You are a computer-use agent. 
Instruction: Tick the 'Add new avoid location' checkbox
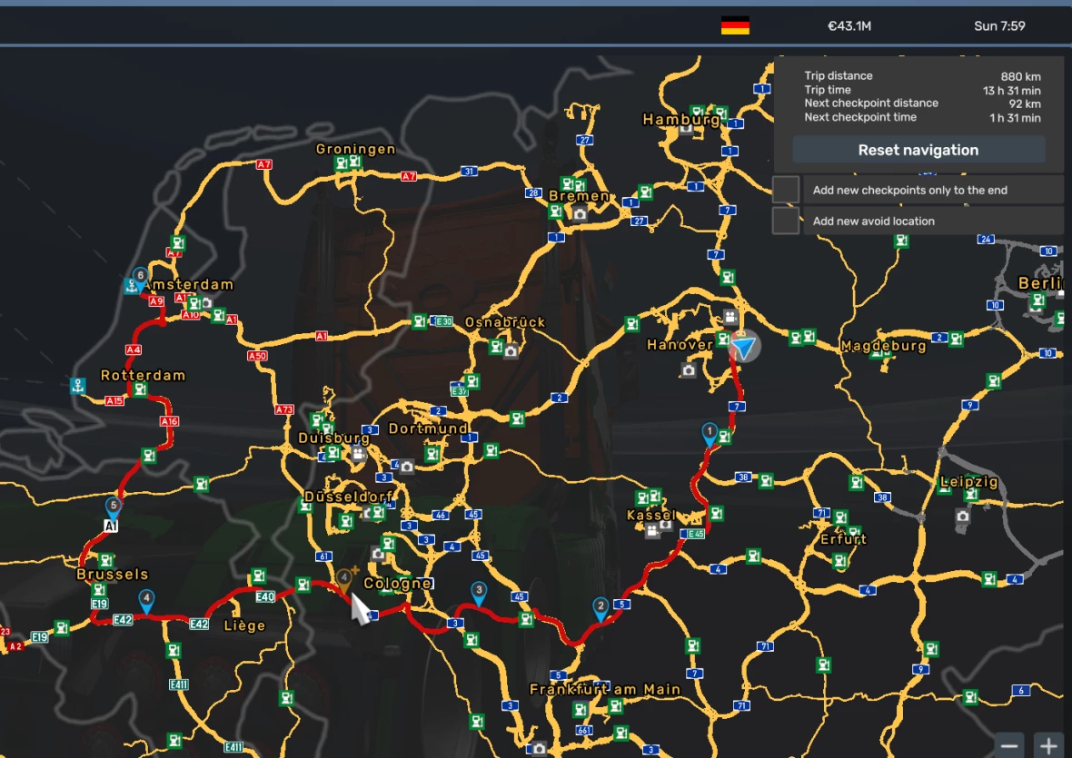[786, 221]
